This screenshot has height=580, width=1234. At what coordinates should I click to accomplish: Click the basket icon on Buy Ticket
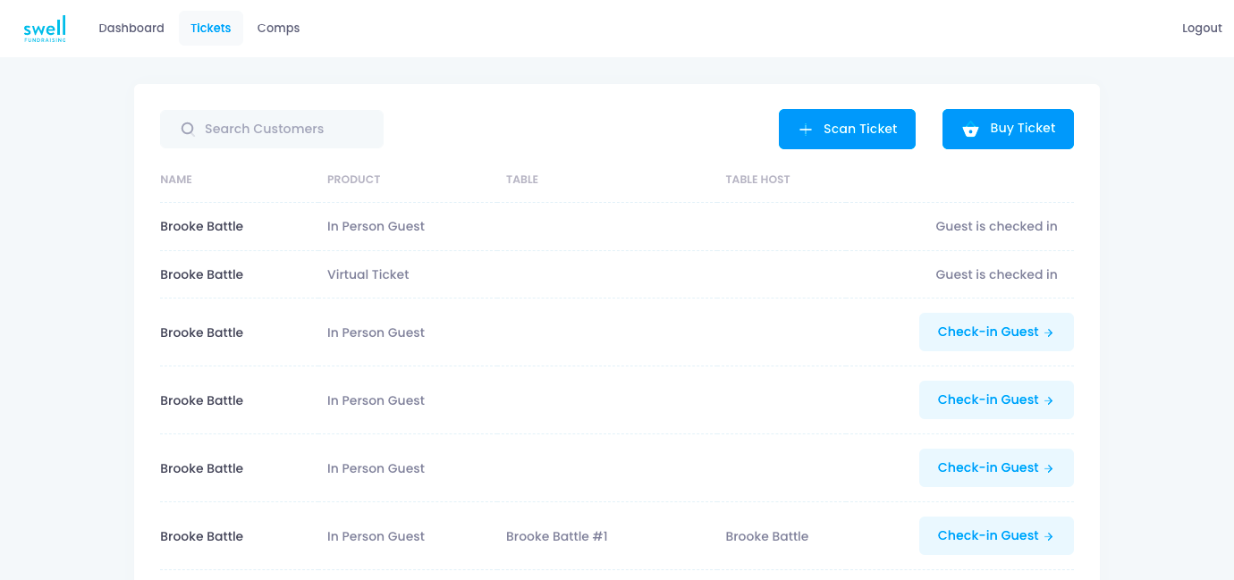pyautogui.click(x=970, y=130)
